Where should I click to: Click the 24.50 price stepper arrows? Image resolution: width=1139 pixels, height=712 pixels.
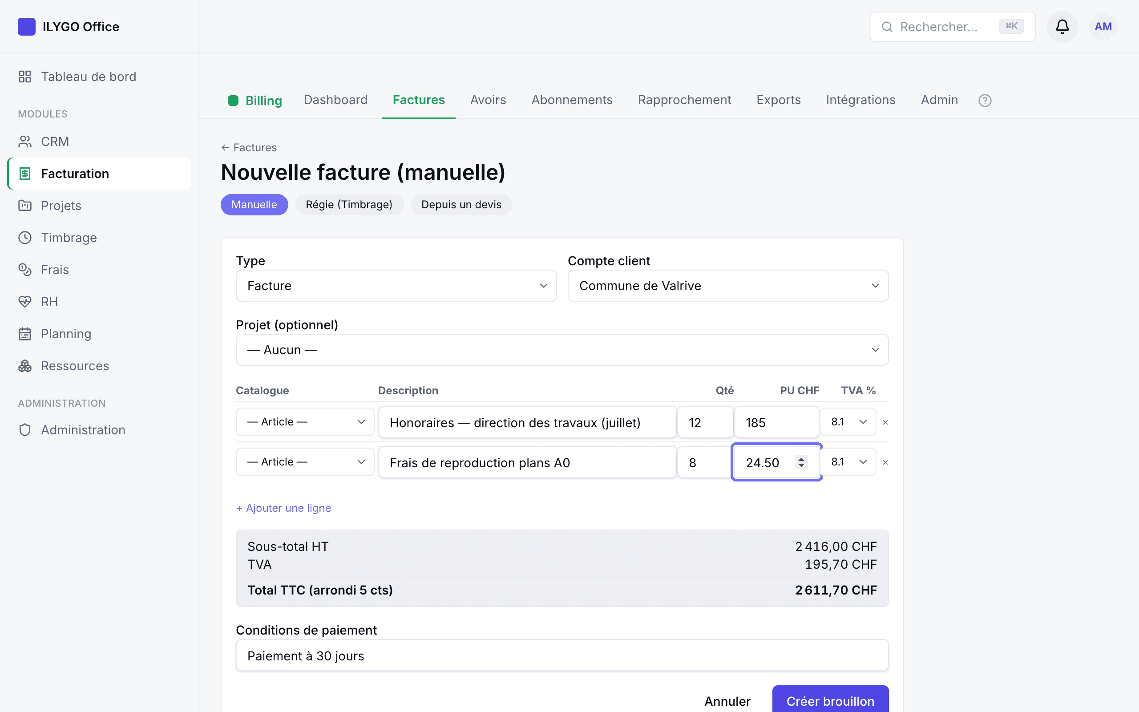click(x=801, y=462)
